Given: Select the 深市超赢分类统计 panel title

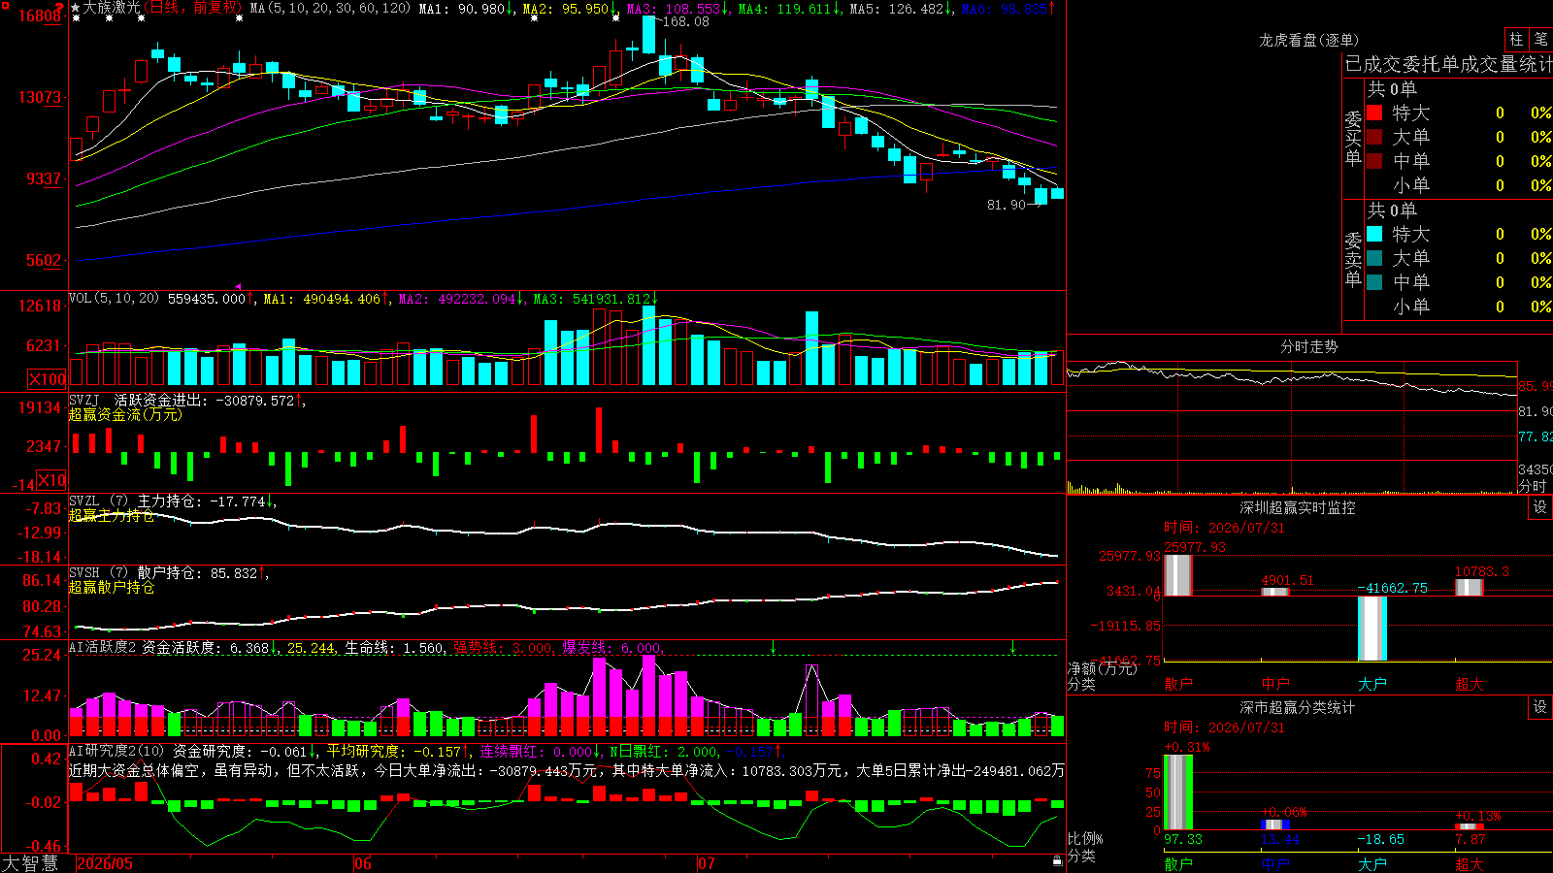Looking at the screenshot, I should [1298, 707].
